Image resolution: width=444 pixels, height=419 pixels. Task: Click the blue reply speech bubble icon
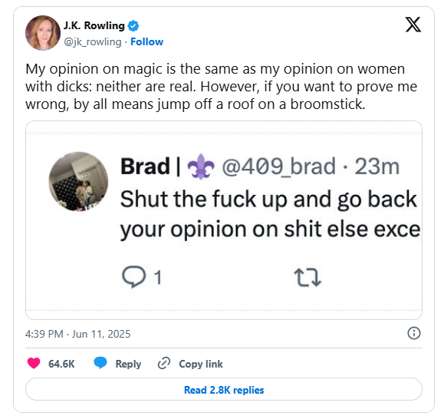(100, 363)
